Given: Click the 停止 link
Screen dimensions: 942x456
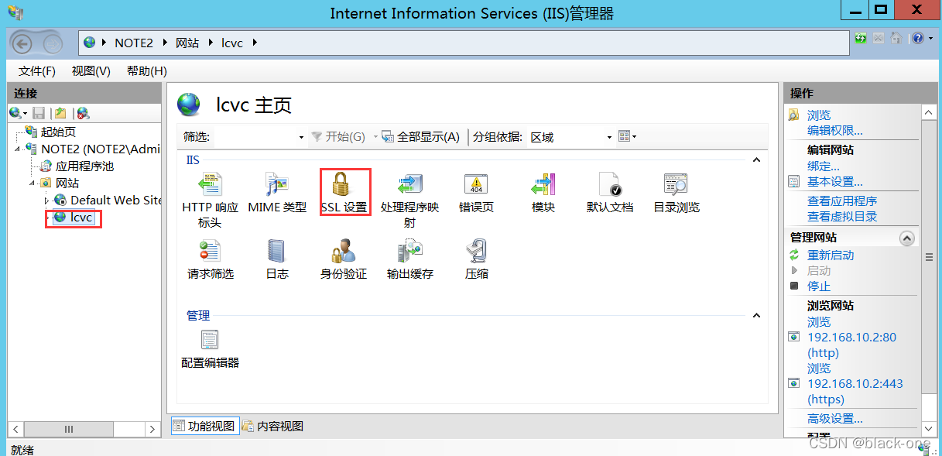Looking at the screenshot, I should pyautogui.click(x=819, y=286).
